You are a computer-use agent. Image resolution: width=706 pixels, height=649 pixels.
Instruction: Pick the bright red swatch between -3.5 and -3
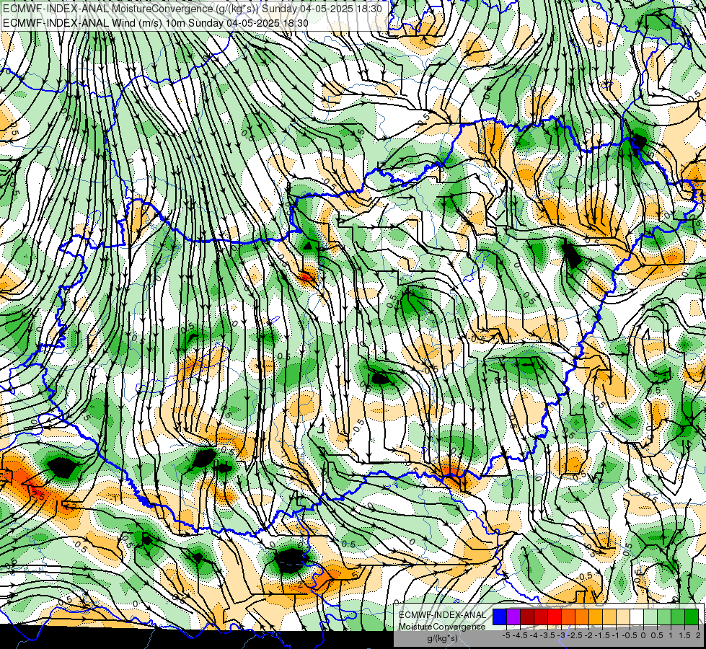(x=555, y=617)
